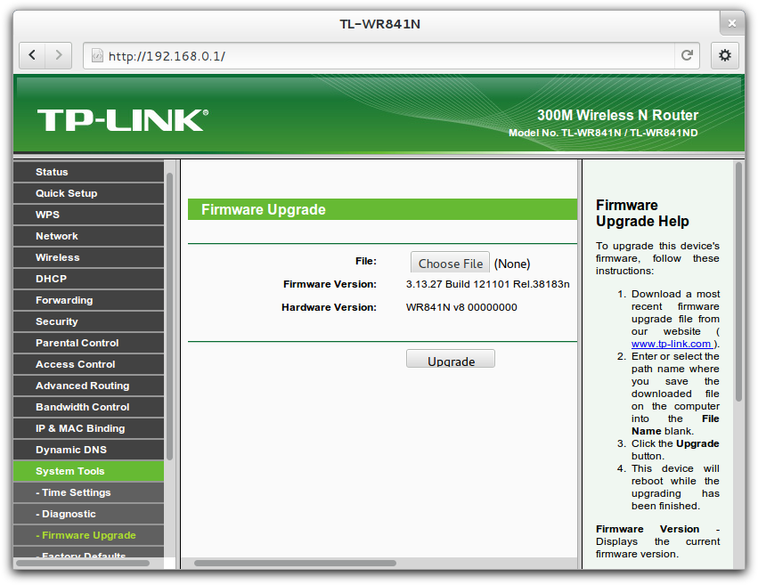
Task: Click the 300M Wireless N Router text
Action: (617, 115)
